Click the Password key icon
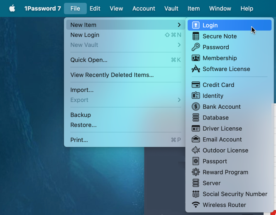Viewport: 276px width, 215px height. pyautogui.click(x=195, y=47)
